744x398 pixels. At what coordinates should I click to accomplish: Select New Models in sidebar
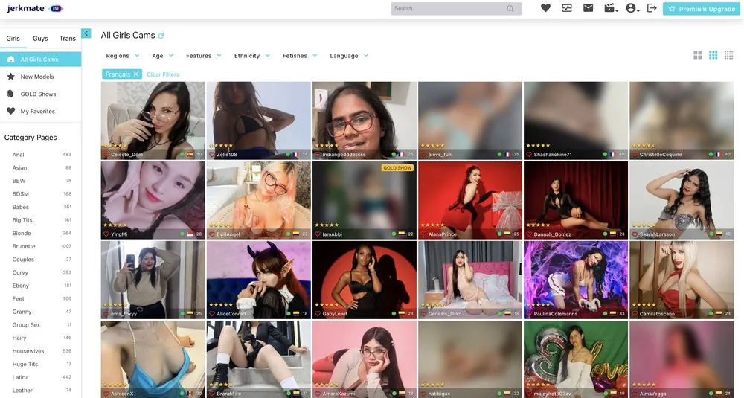tap(37, 77)
